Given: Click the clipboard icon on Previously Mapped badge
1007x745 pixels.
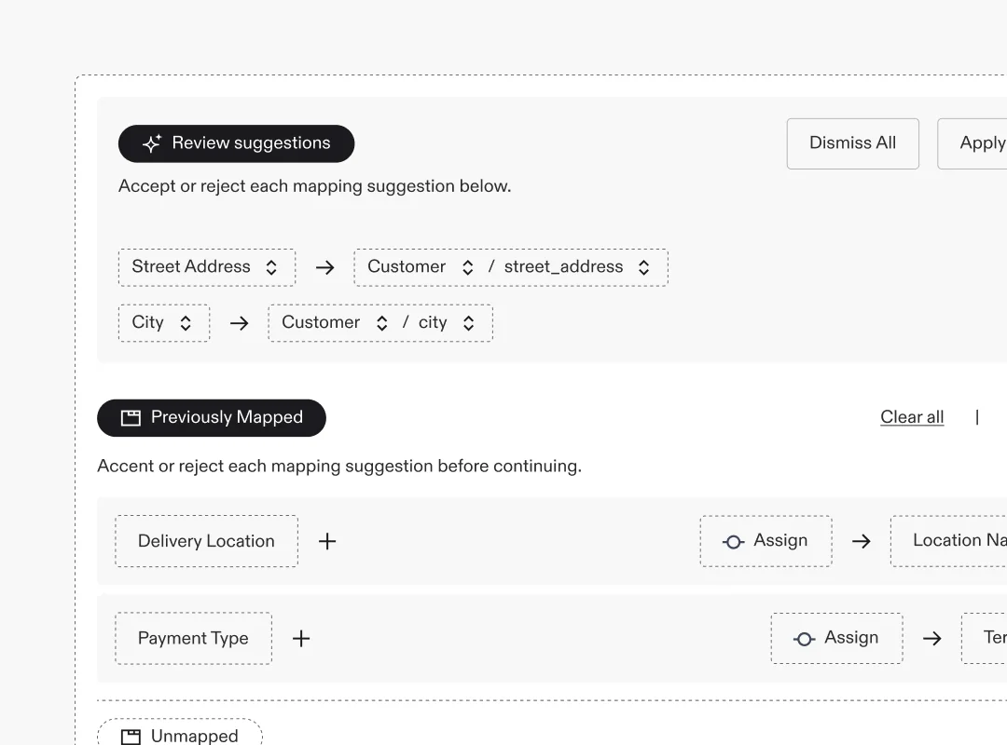Looking at the screenshot, I should click(x=130, y=417).
